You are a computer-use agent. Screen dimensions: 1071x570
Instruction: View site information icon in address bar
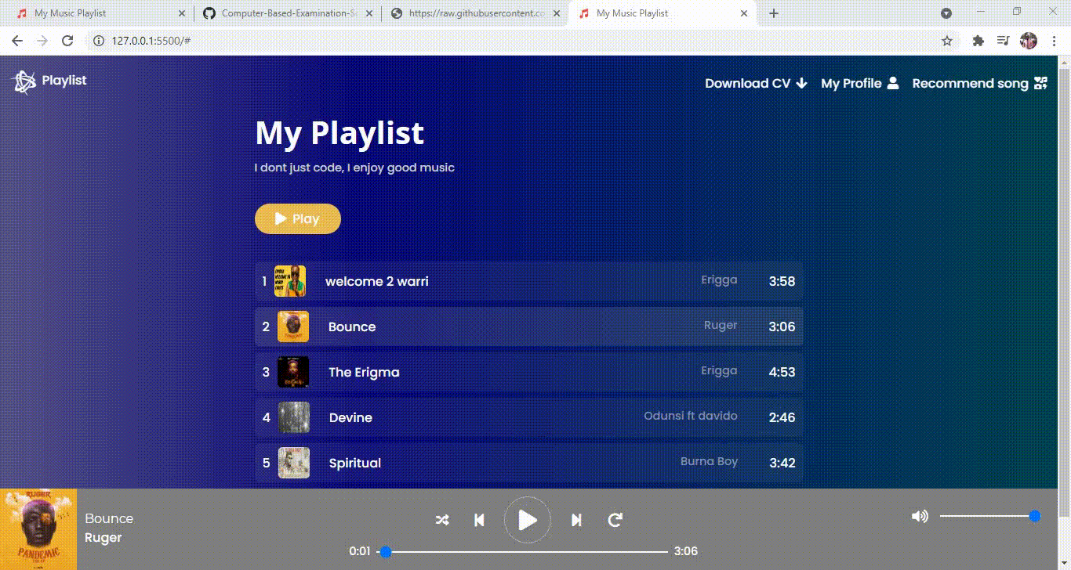click(x=99, y=41)
